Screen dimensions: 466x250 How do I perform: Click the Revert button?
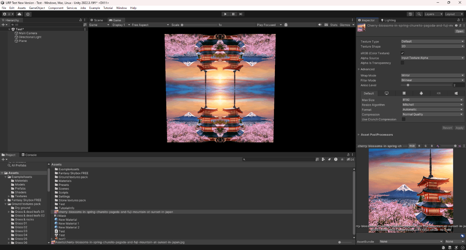click(447, 128)
